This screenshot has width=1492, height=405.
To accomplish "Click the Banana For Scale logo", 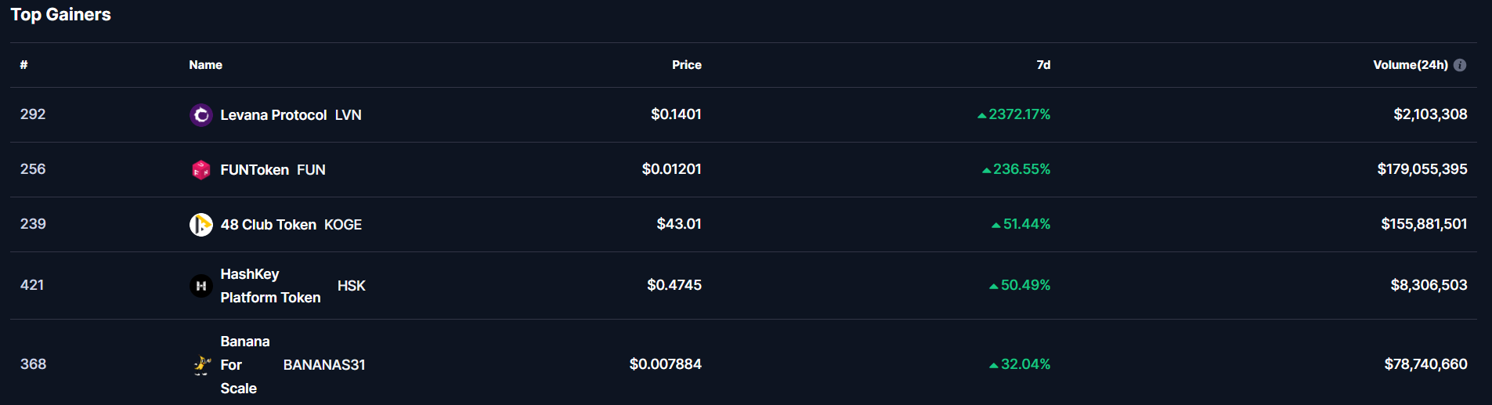I will pos(201,365).
